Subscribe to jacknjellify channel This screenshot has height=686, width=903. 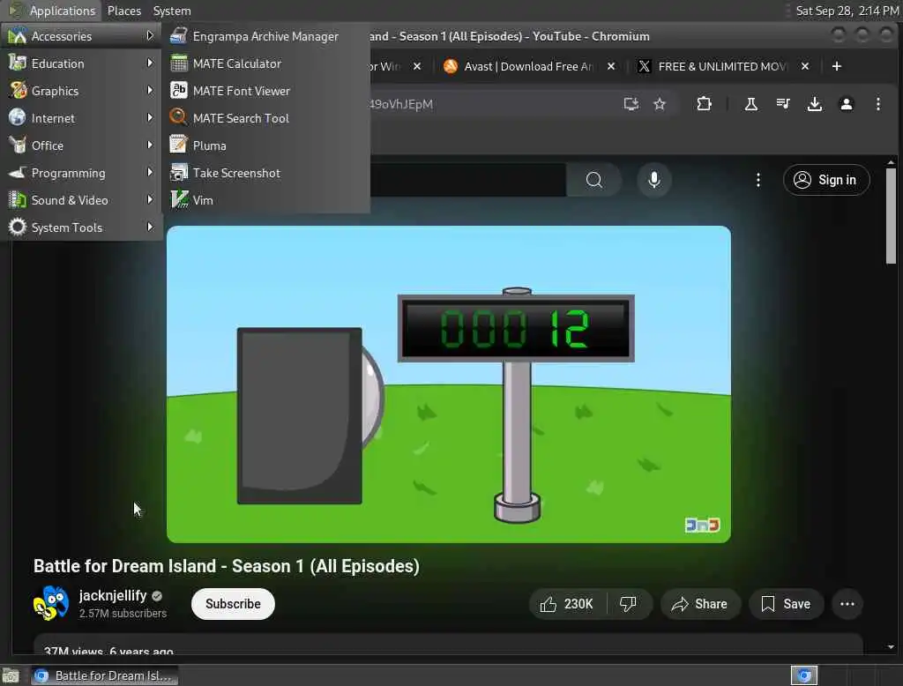click(x=233, y=604)
